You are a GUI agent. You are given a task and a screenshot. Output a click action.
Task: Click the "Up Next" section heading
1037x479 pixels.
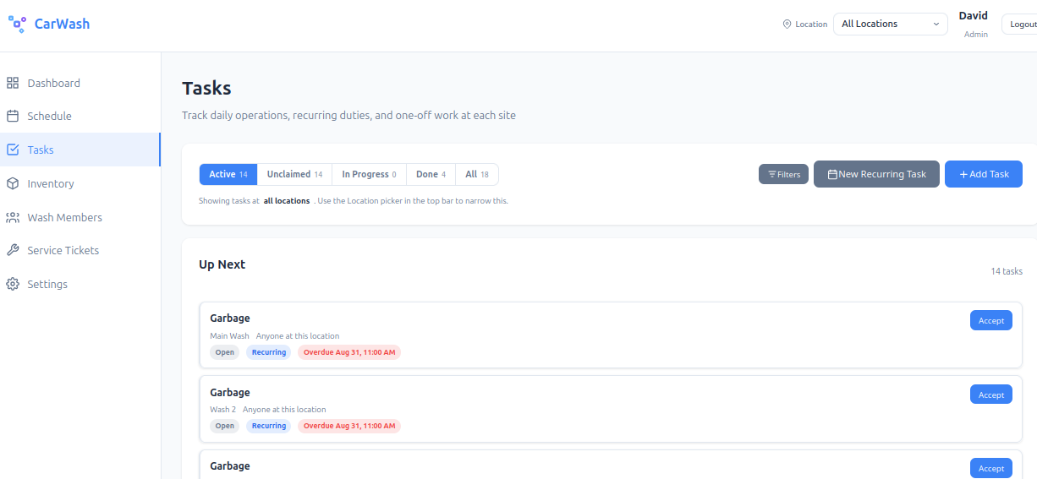[222, 264]
